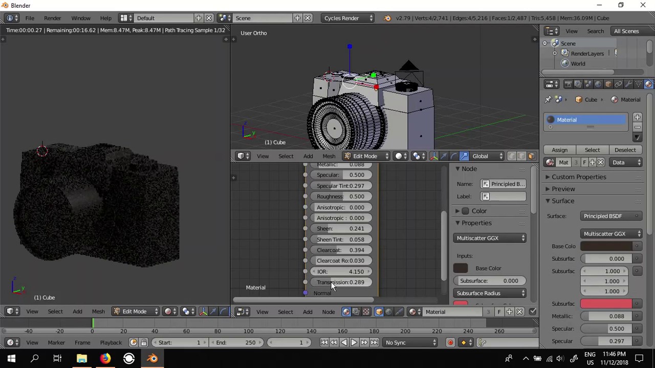The height and width of the screenshot is (368, 655).
Task: Open the Cycles Render engine dropdown
Action: pos(348,18)
